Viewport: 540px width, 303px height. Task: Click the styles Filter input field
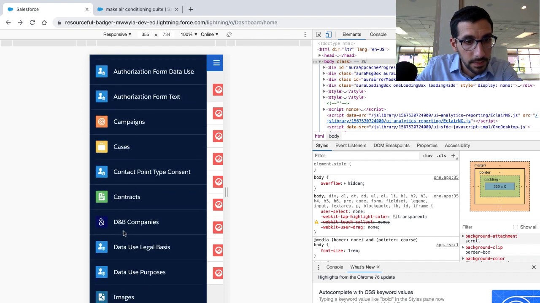(366, 156)
